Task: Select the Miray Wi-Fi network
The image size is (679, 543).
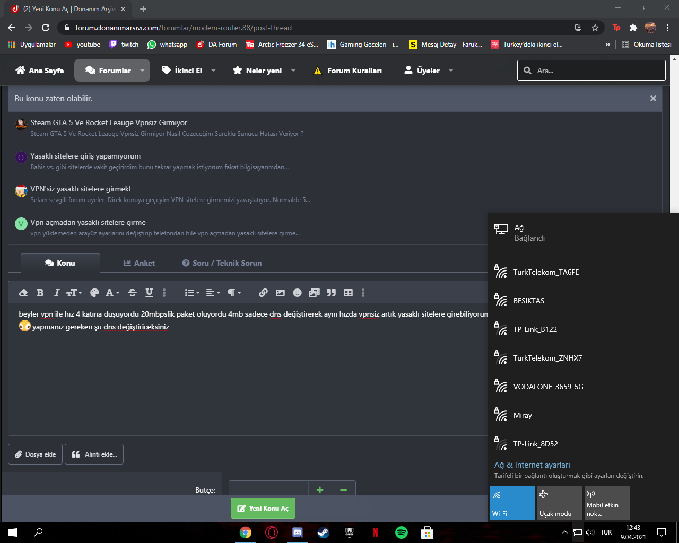Action: (584, 415)
